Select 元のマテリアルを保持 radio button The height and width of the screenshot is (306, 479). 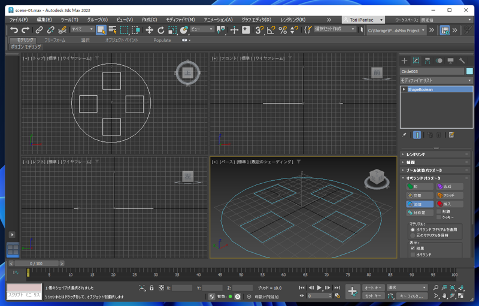point(413,235)
